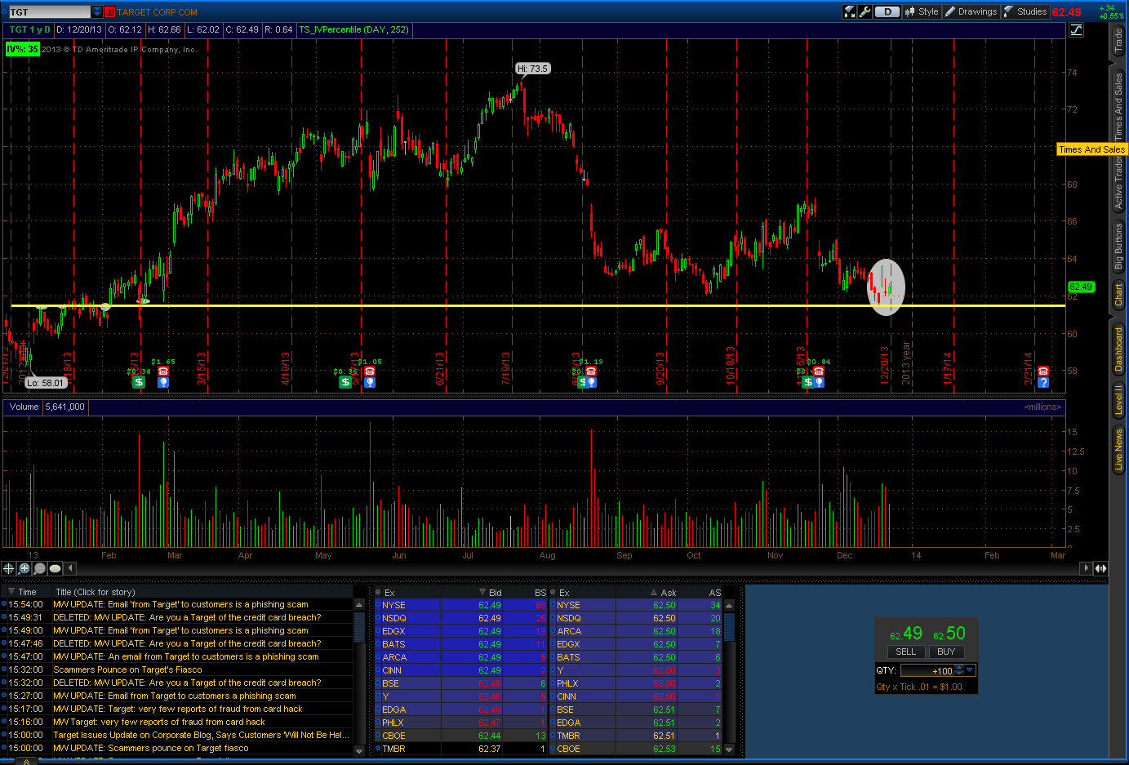This screenshot has height=765, width=1129.
Task: Click the blue question mark event icon near 2/21/14
Action: point(1043,381)
